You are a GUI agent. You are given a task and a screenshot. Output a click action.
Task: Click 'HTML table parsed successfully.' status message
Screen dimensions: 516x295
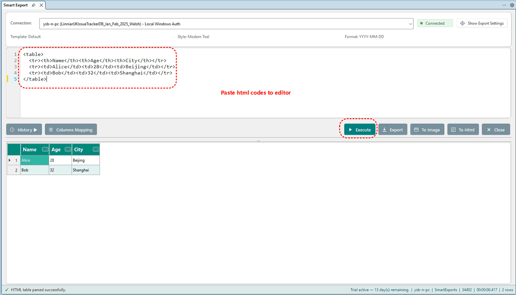pos(39,290)
